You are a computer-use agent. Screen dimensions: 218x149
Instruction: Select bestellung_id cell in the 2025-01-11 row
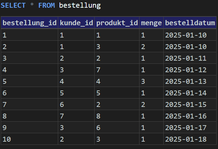click(29, 58)
